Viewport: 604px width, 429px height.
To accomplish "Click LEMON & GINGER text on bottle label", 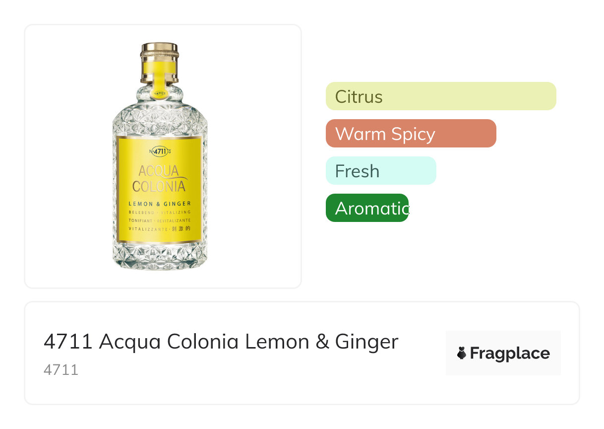I will [x=159, y=204].
